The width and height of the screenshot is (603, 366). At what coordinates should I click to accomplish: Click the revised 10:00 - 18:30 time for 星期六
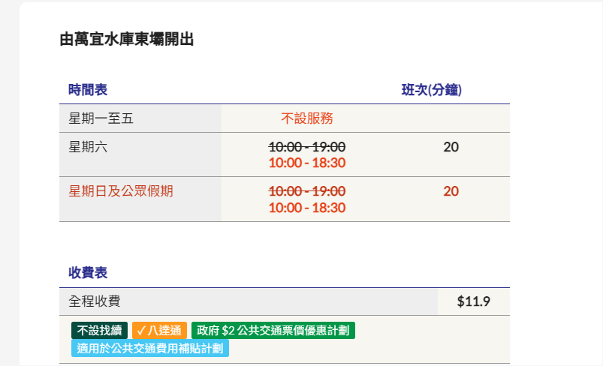[x=307, y=163]
